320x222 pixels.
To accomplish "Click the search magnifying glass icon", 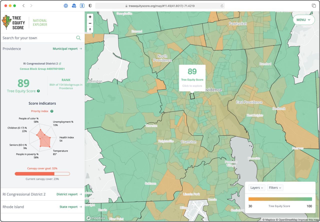I will (78, 38).
